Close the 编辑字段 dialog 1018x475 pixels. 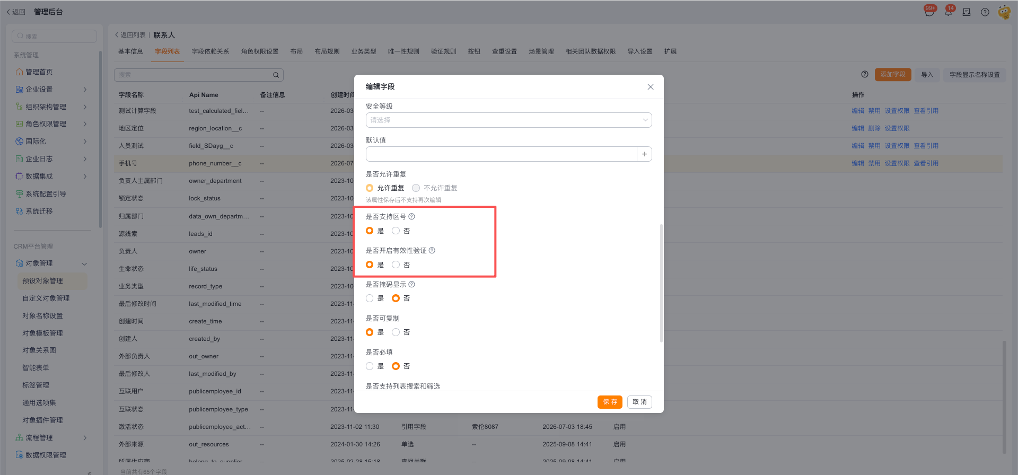point(651,87)
